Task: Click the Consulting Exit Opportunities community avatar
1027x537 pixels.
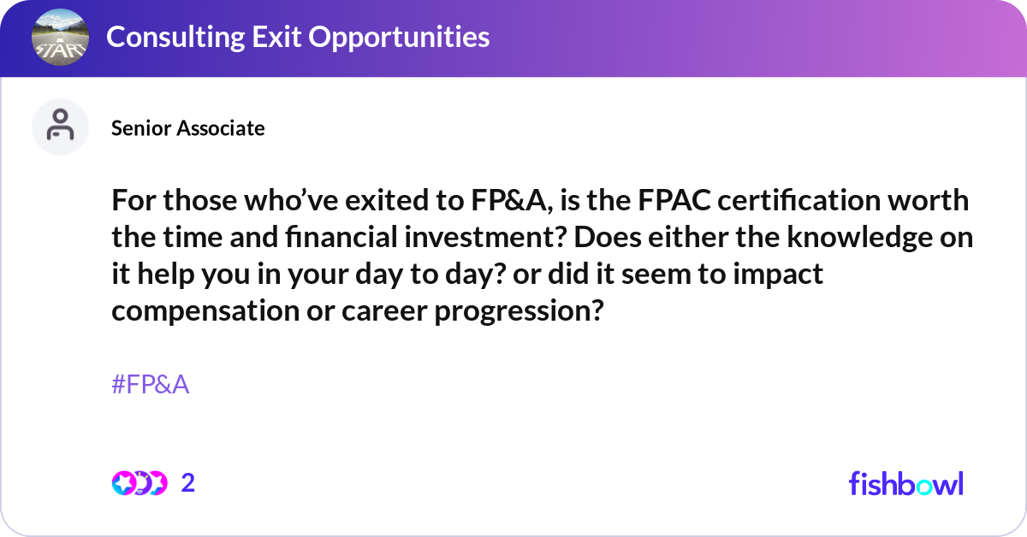Action: pyautogui.click(x=60, y=37)
